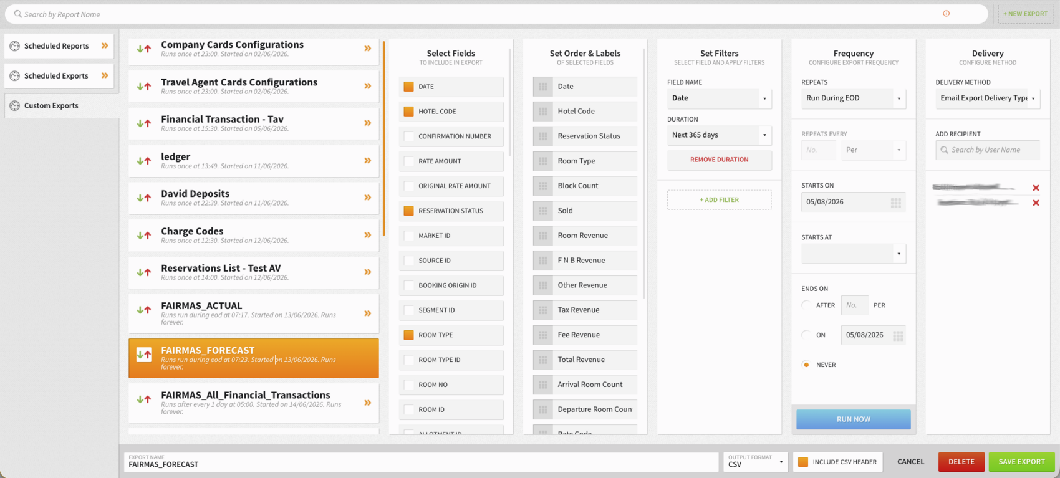Uncheck the ROOM TYPE field checkbox
The image size is (1060, 478).
pos(409,335)
